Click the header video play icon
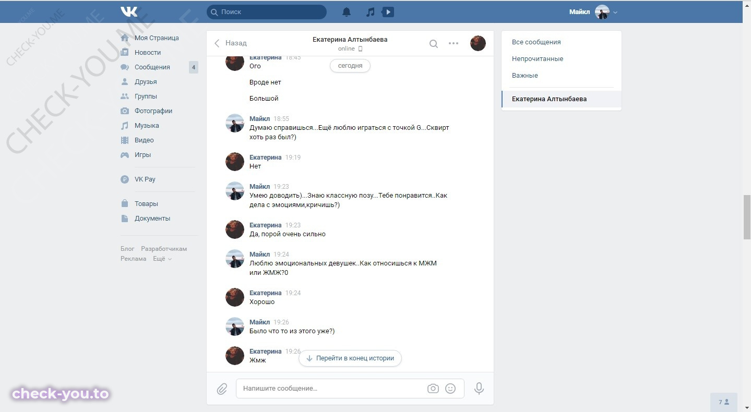This screenshot has height=412, width=751. point(388,12)
